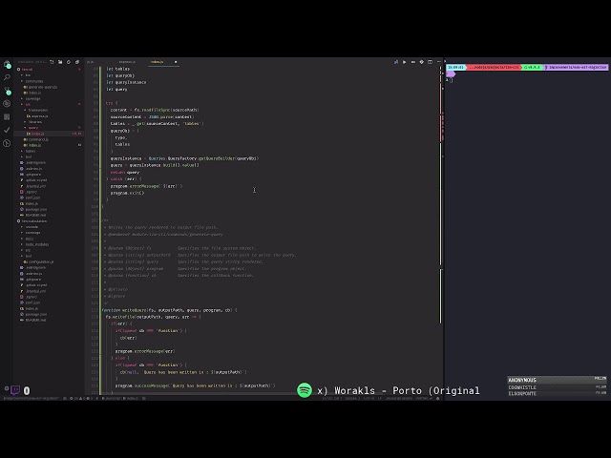Click the git branch name in status bar

(x=30, y=399)
